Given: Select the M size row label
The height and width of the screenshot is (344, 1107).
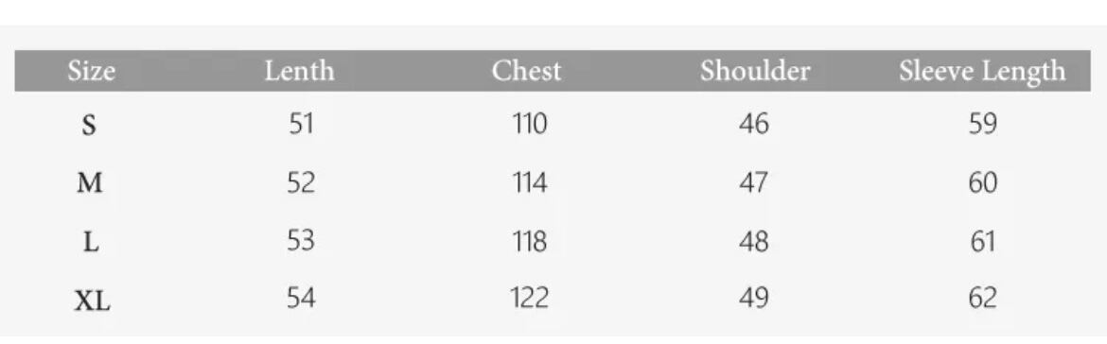Looking at the screenshot, I should click(x=90, y=184).
